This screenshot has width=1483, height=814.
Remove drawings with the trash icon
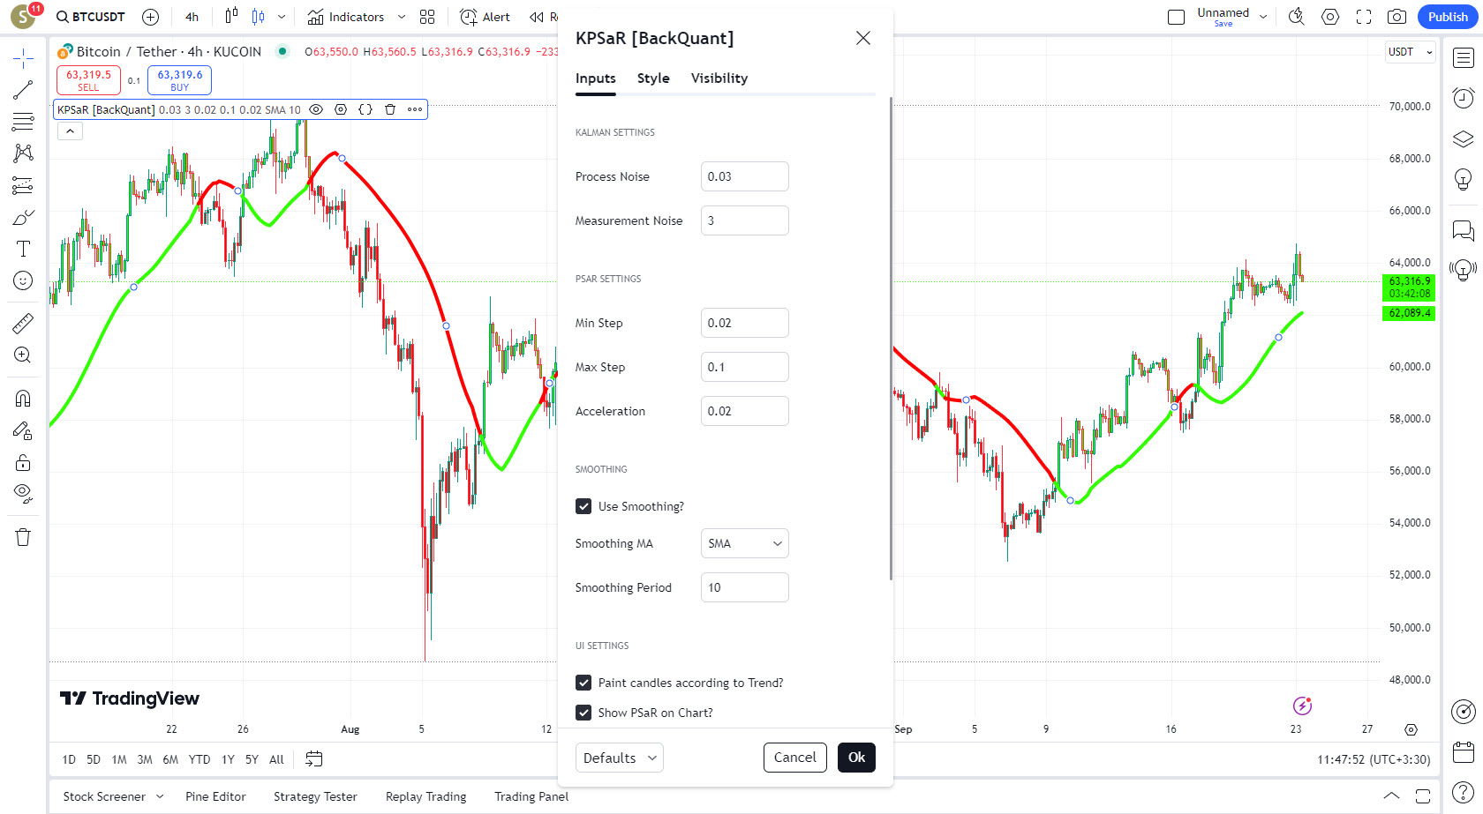click(23, 537)
